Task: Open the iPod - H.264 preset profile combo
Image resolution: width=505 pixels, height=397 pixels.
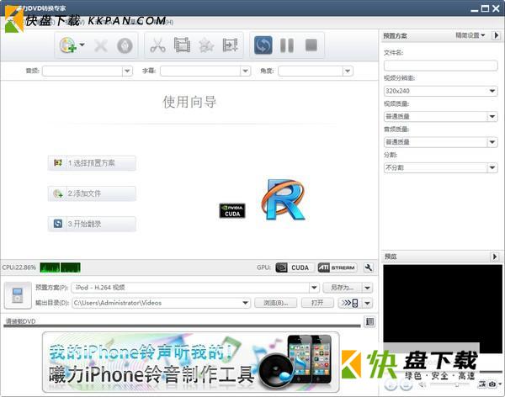Action: (x=195, y=288)
